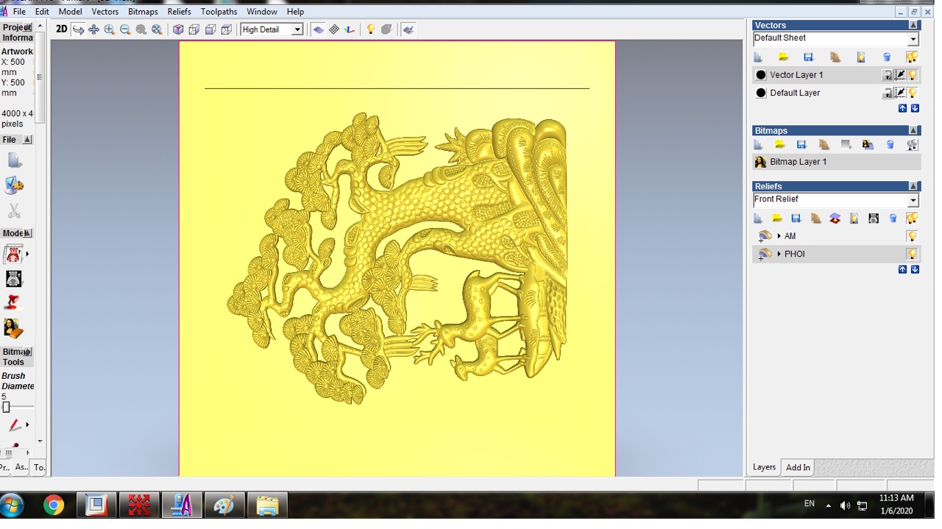Switch to the Add In tab

tap(798, 467)
